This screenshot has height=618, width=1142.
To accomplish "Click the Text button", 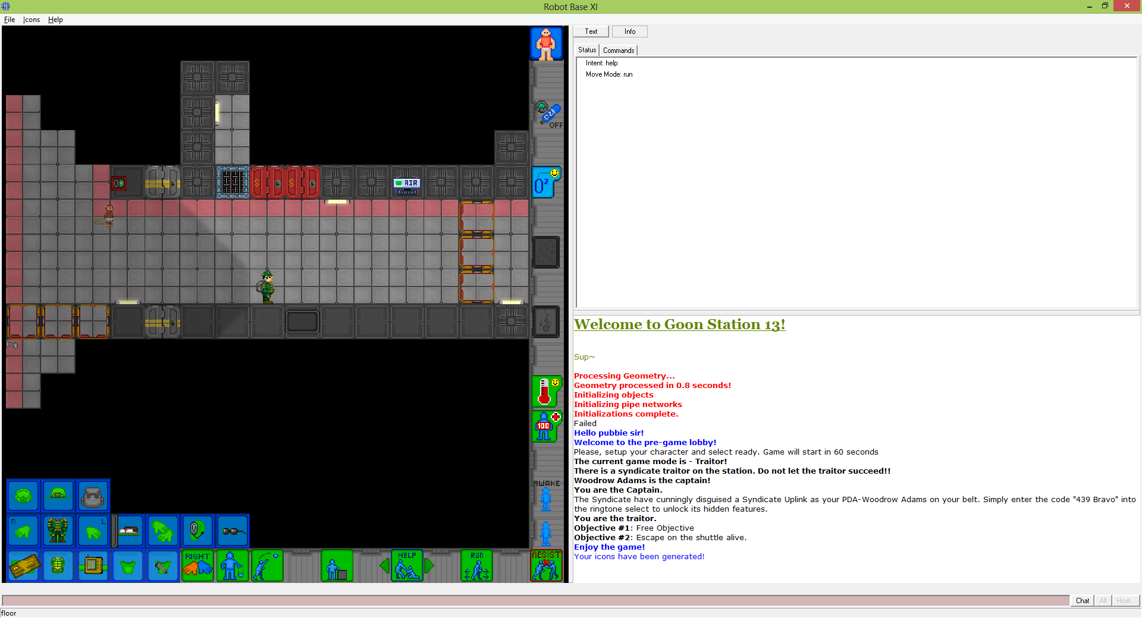I will tap(591, 31).
